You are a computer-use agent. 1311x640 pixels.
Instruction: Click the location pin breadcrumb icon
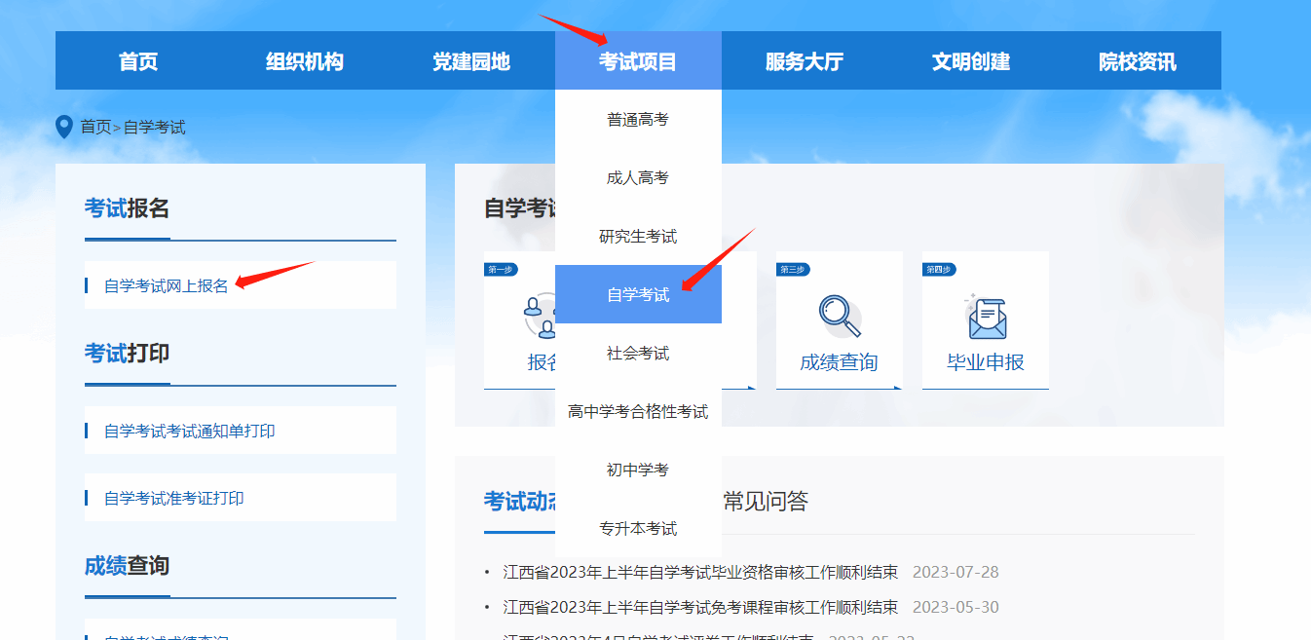click(64, 127)
